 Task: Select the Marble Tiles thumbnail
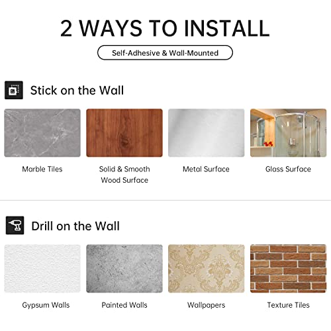point(42,133)
